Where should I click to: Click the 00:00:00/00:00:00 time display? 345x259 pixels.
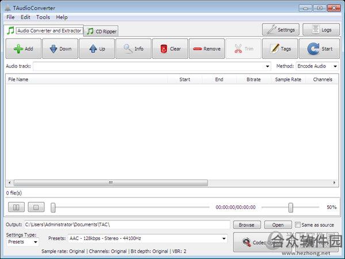tap(236, 207)
